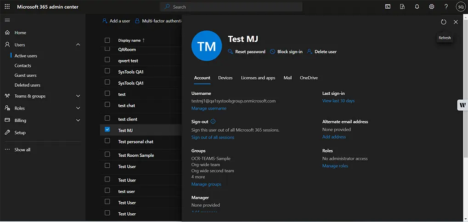Click the Manage username link
468x222 pixels.
point(209,108)
